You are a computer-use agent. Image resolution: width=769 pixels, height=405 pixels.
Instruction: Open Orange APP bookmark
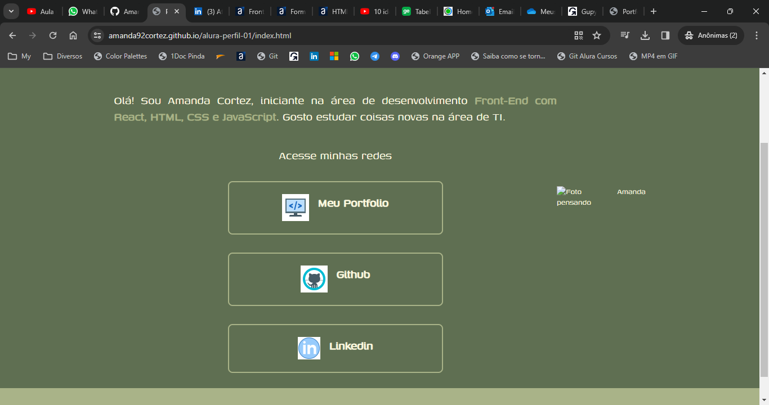(435, 56)
